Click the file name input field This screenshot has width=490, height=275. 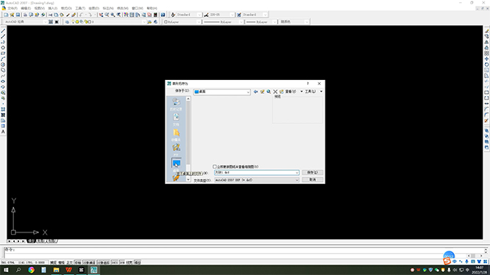(256, 172)
